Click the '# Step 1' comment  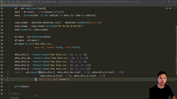click(15, 94)
